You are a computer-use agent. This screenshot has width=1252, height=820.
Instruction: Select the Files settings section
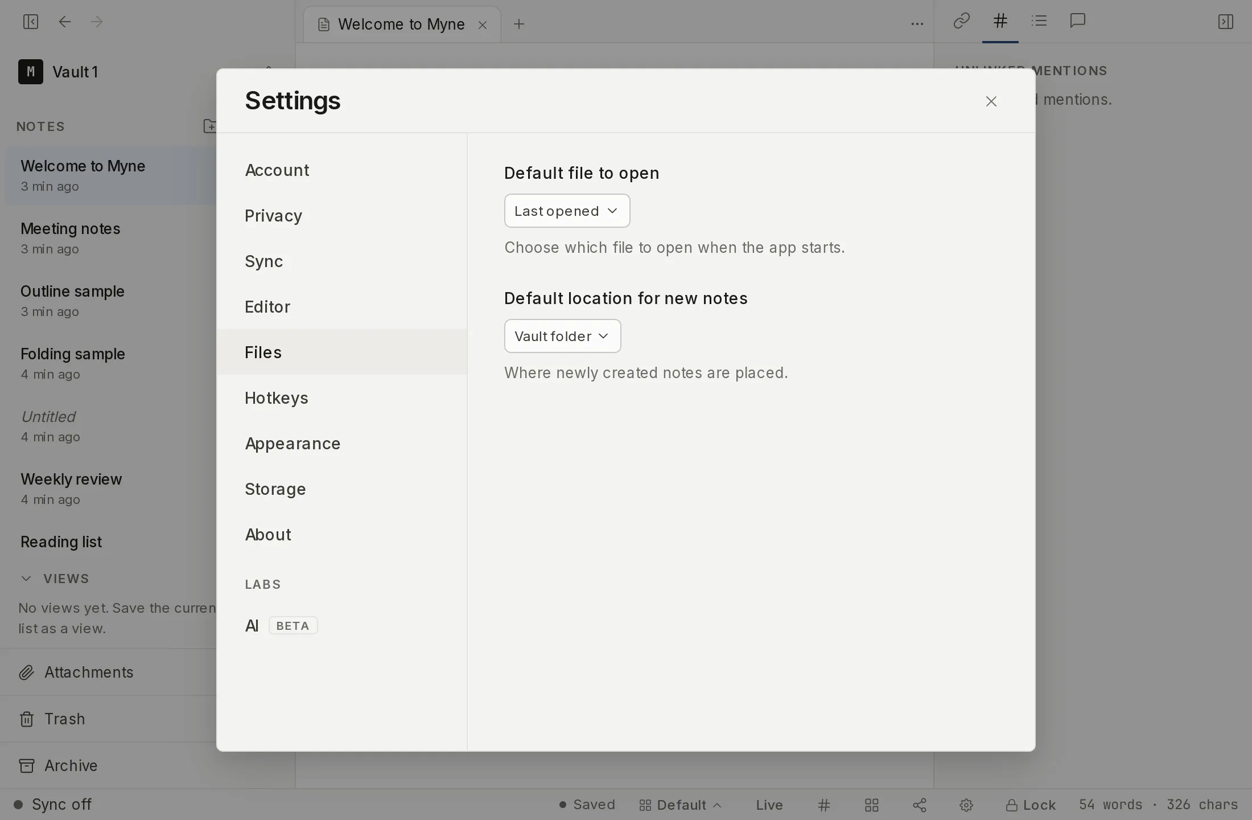[341, 352]
